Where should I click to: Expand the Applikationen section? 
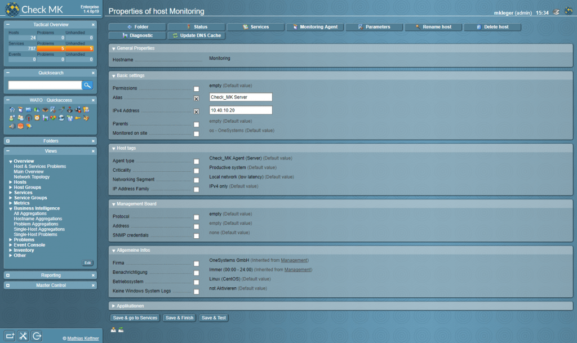[x=114, y=306]
